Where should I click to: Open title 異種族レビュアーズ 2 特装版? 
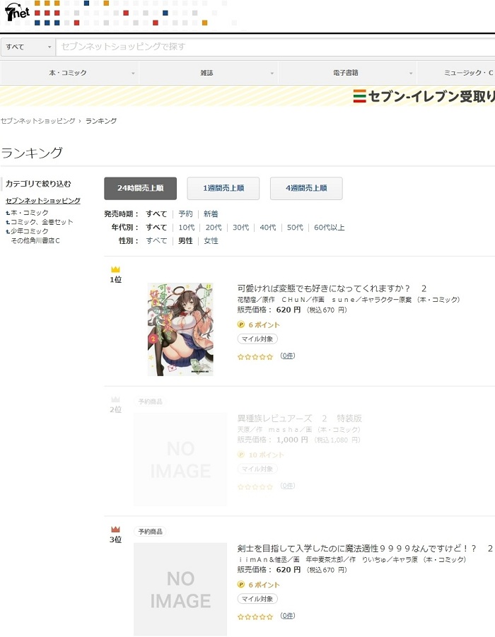[300, 419]
